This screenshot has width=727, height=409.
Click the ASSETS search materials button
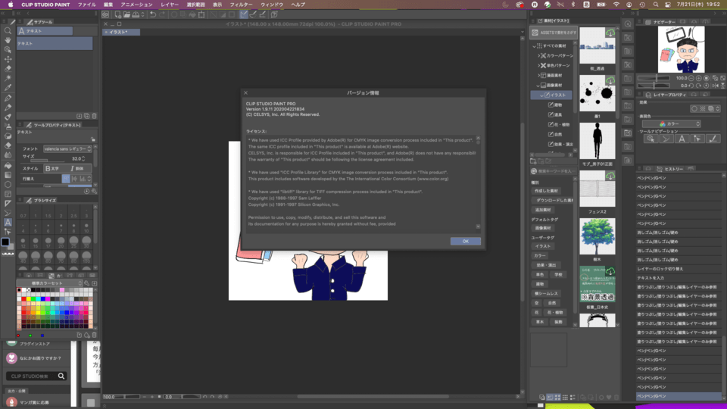[x=554, y=33]
